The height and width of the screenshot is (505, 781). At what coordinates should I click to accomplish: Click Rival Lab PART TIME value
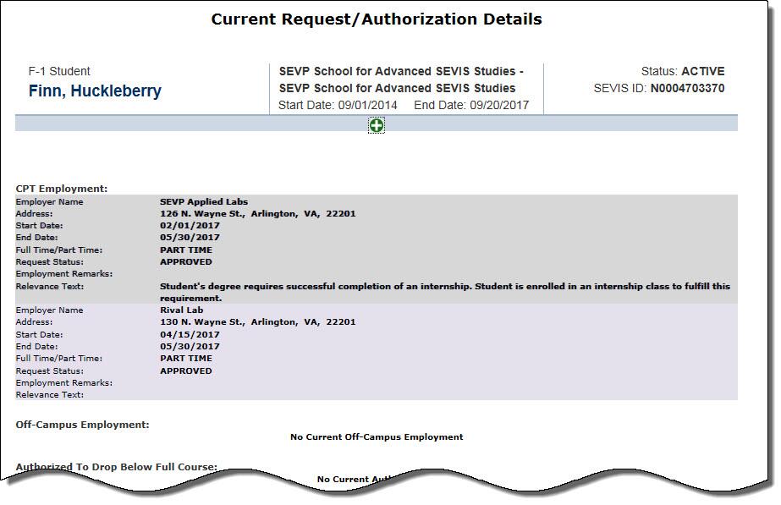(186, 359)
